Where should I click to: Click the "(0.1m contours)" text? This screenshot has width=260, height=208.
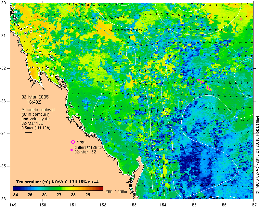(x=35, y=114)
